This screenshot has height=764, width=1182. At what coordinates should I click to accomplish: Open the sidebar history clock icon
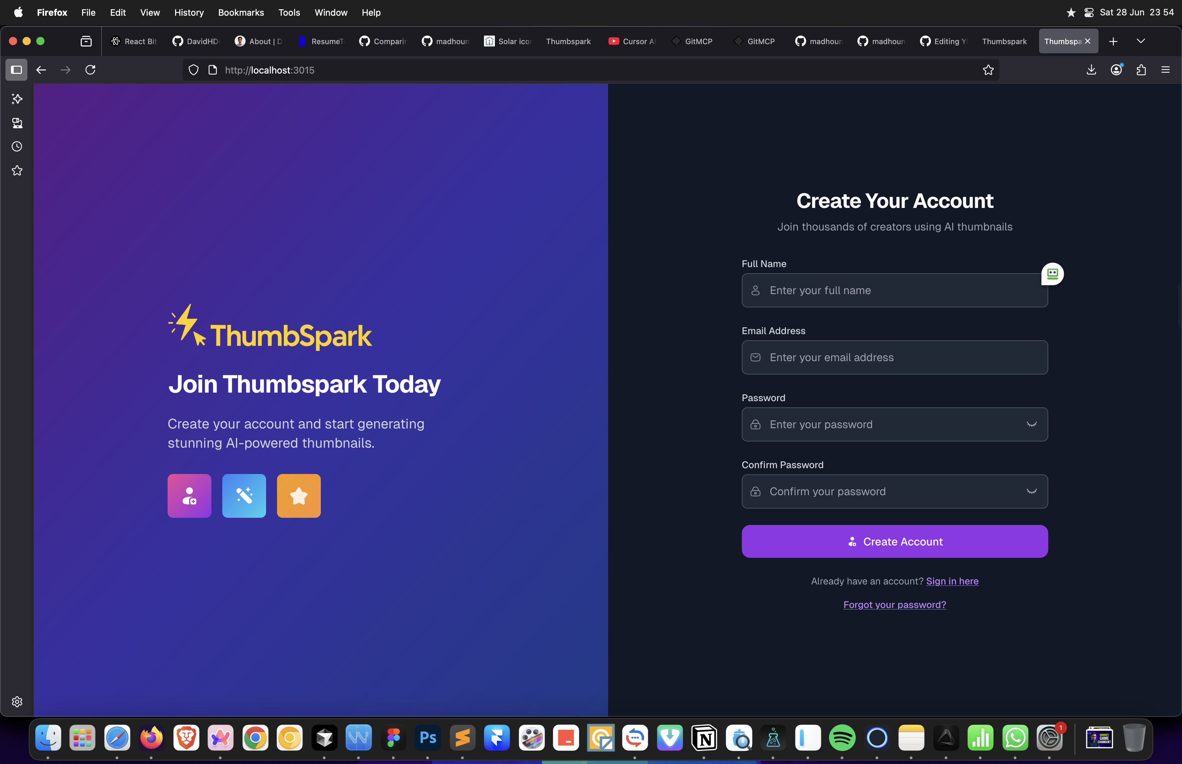tap(17, 146)
